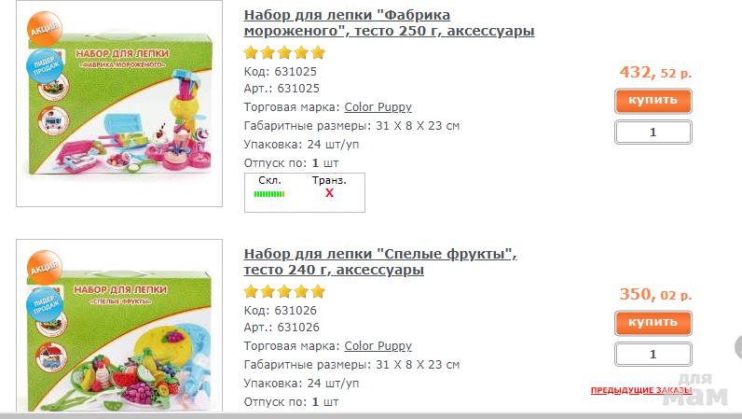Click the ЛИДЕР ПРОДАЖ badge on the fruits set
Viewport: 742px width, 419px height.
pyautogui.click(x=45, y=305)
